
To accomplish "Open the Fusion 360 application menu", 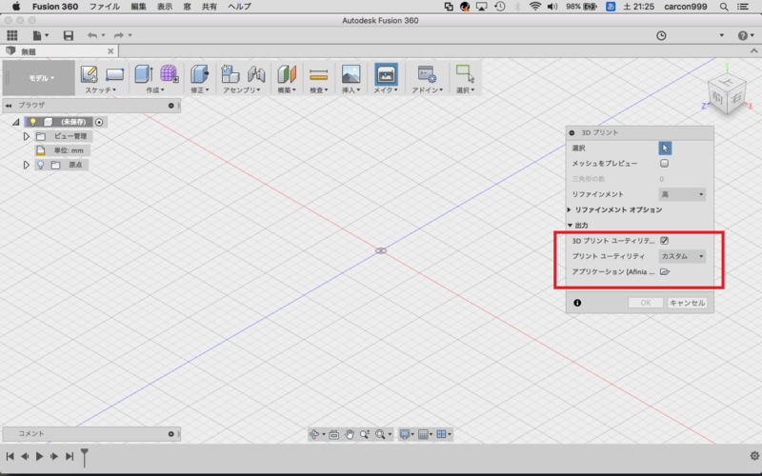I will 55,7.
